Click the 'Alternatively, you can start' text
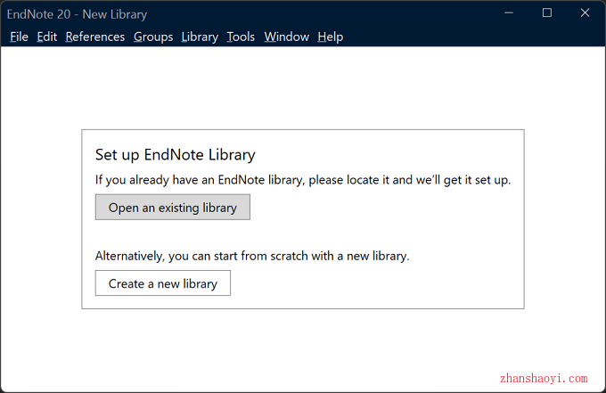This screenshot has width=606, height=393. pyautogui.click(x=252, y=256)
